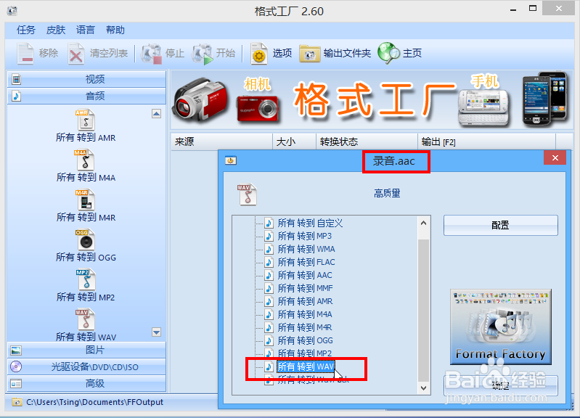Select 所有 转到 FLAC in list
This screenshot has height=418, width=580.
pyautogui.click(x=306, y=262)
